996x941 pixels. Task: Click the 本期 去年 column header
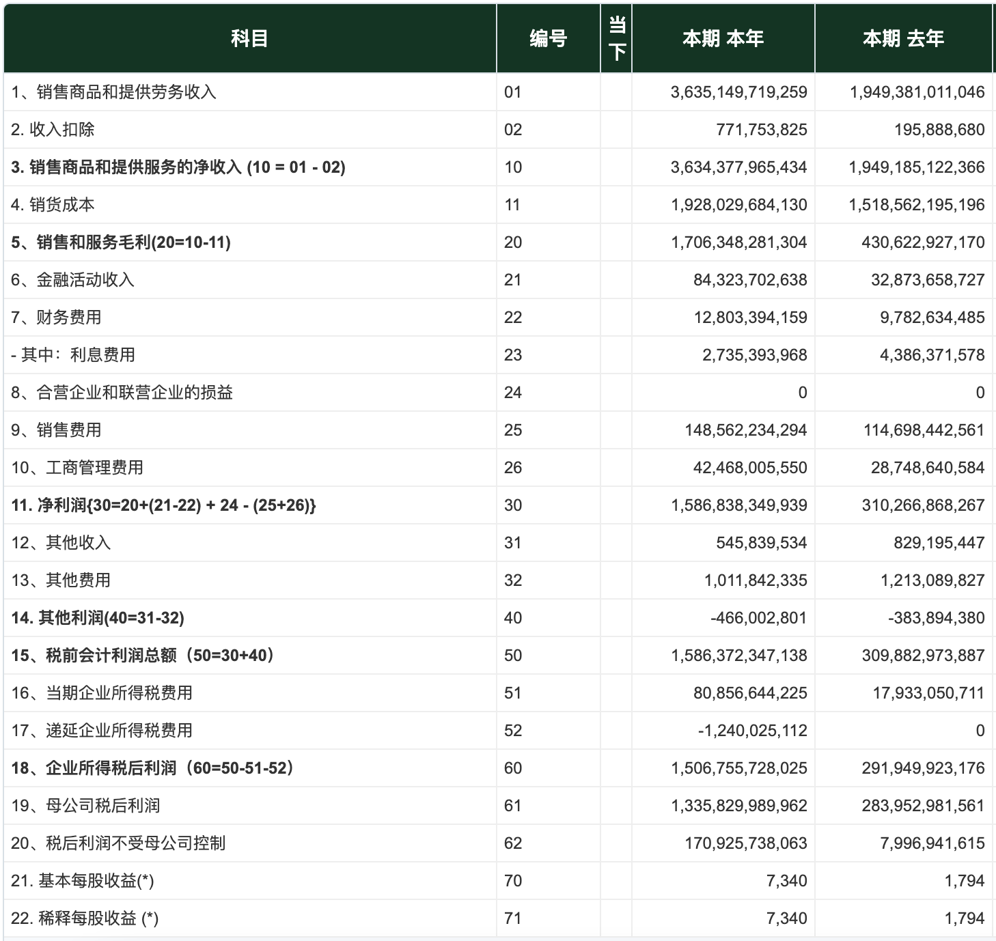coord(904,38)
